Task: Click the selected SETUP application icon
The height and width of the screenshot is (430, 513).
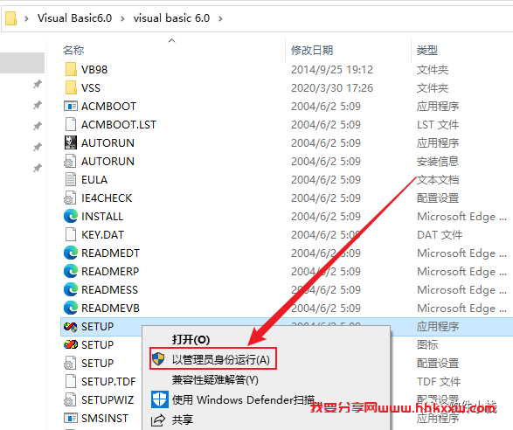Action: (x=71, y=326)
